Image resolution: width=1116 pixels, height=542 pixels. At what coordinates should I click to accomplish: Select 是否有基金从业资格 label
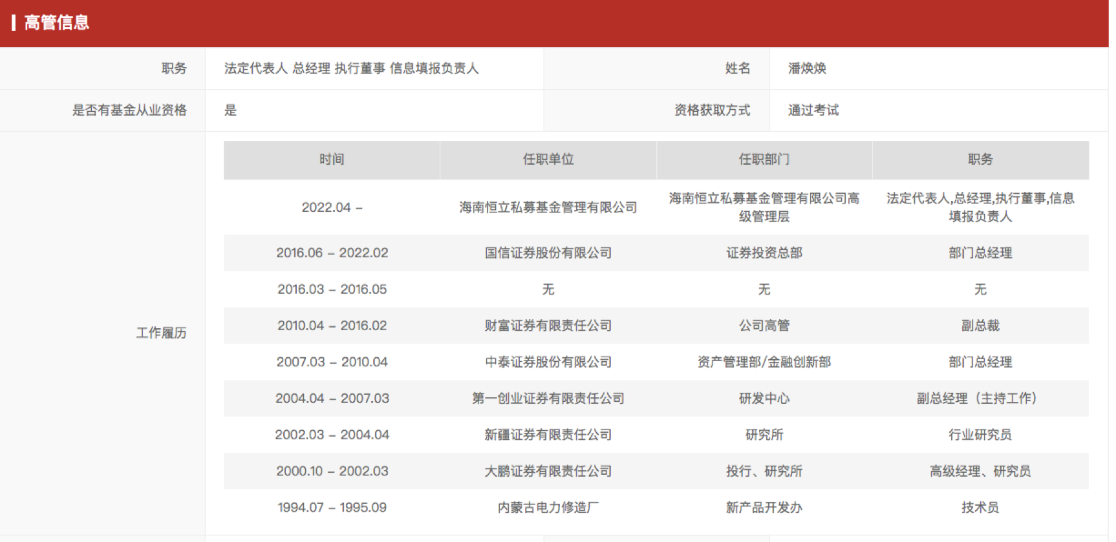click(x=129, y=110)
